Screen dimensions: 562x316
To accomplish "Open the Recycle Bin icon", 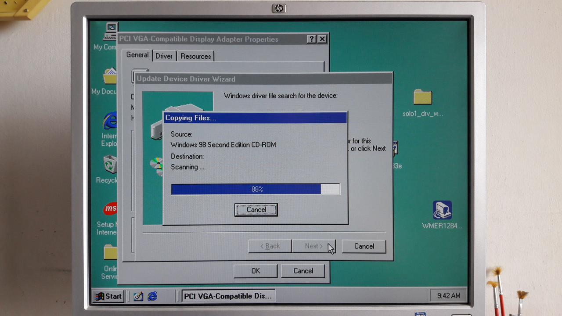I will [x=111, y=165].
